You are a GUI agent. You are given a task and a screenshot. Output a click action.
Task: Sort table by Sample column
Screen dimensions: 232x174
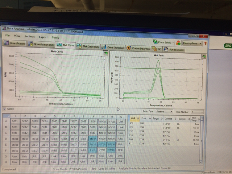coord(184,119)
